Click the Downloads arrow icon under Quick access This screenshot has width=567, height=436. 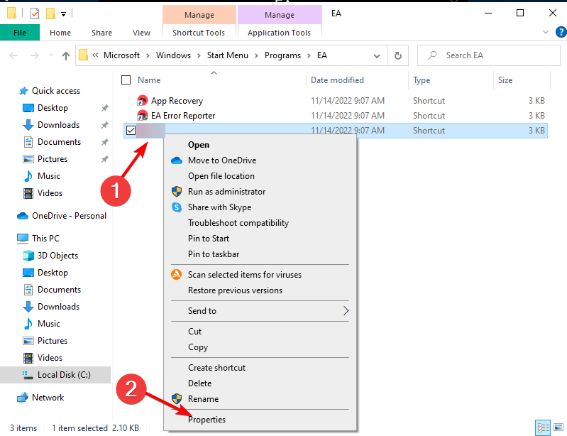pos(28,125)
